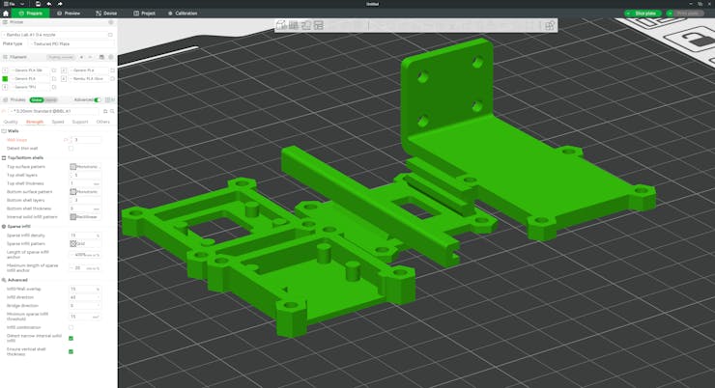Compare presets icon next to Advanced toggle
Image resolution: width=715 pixels, height=388 pixels.
(108, 99)
